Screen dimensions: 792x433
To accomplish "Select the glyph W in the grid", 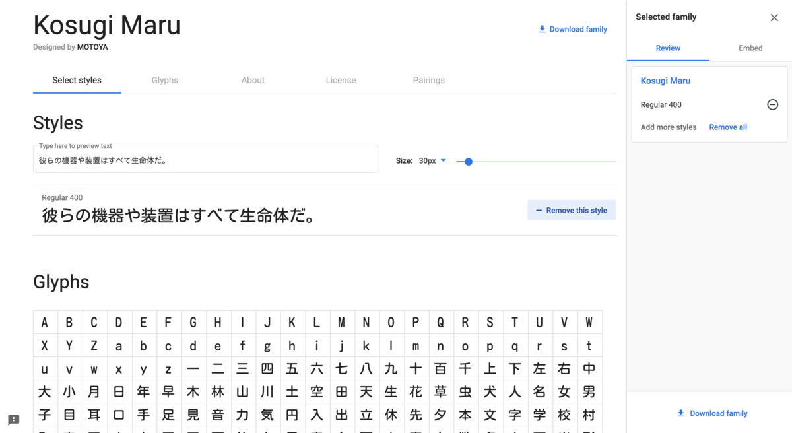I will [x=589, y=323].
